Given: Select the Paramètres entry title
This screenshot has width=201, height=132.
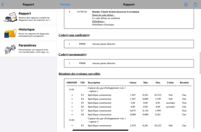Looking at the screenshot, I should (x=27, y=46).
